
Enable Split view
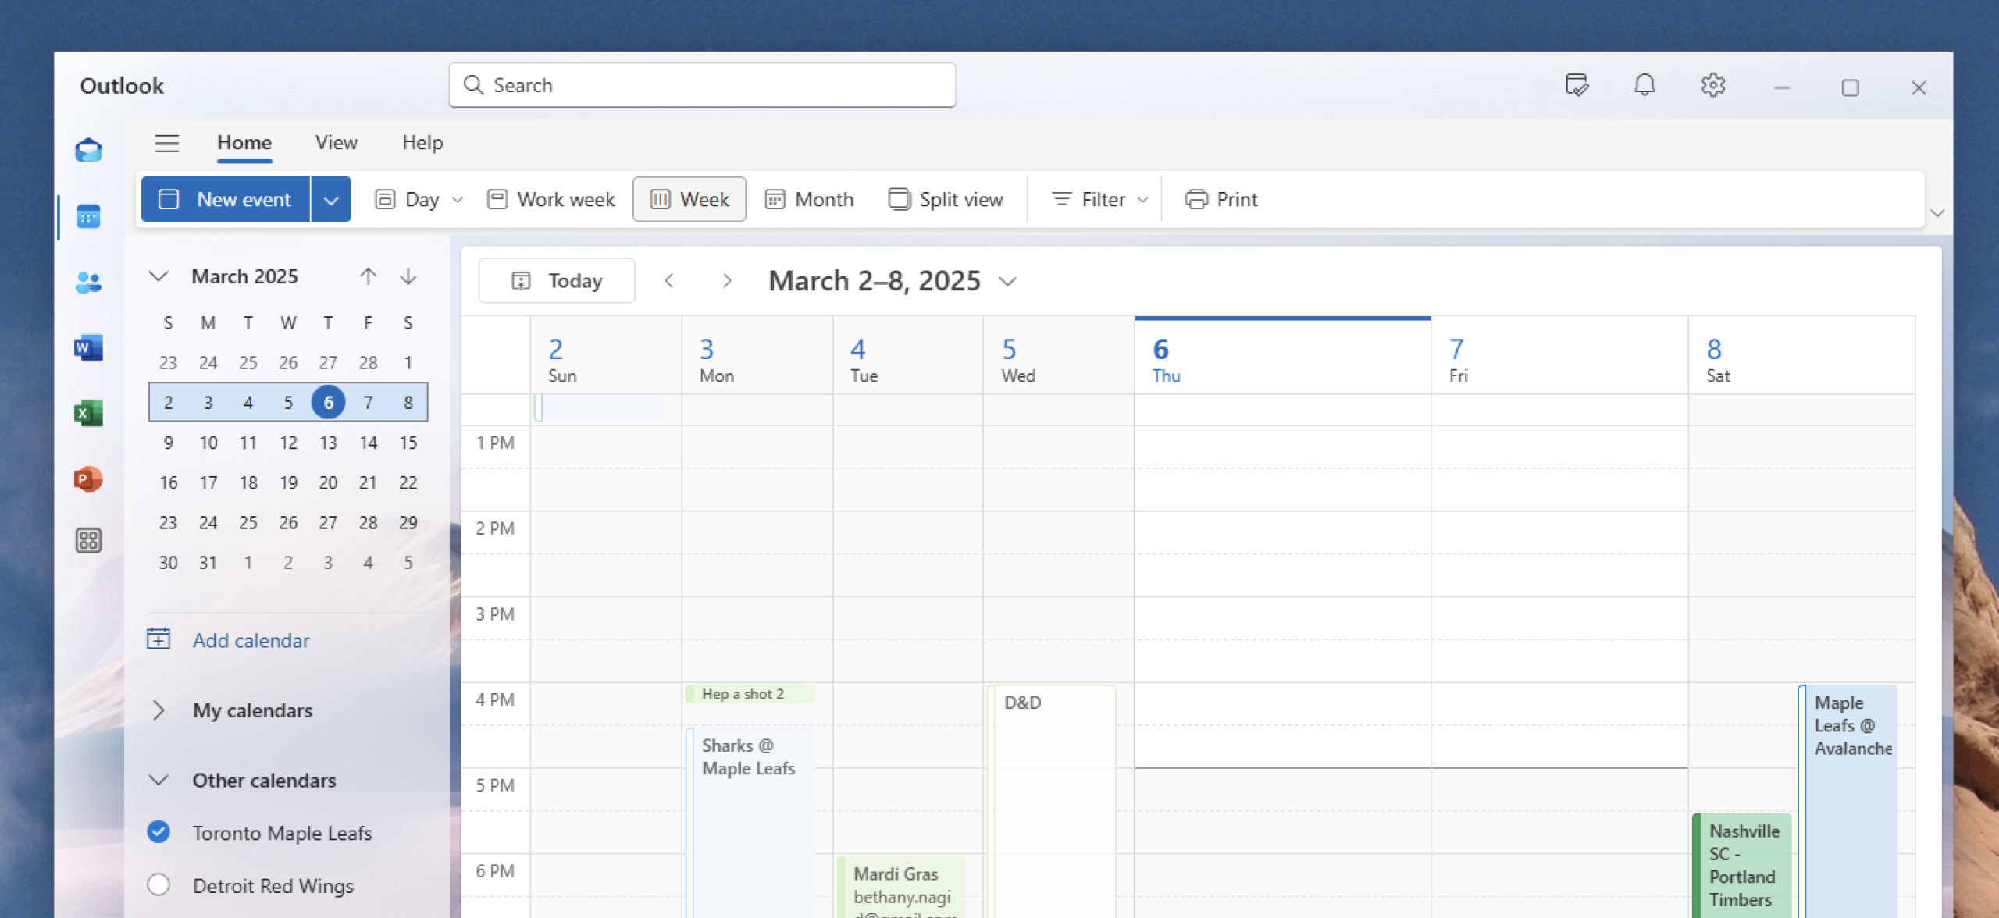[x=946, y=200]
